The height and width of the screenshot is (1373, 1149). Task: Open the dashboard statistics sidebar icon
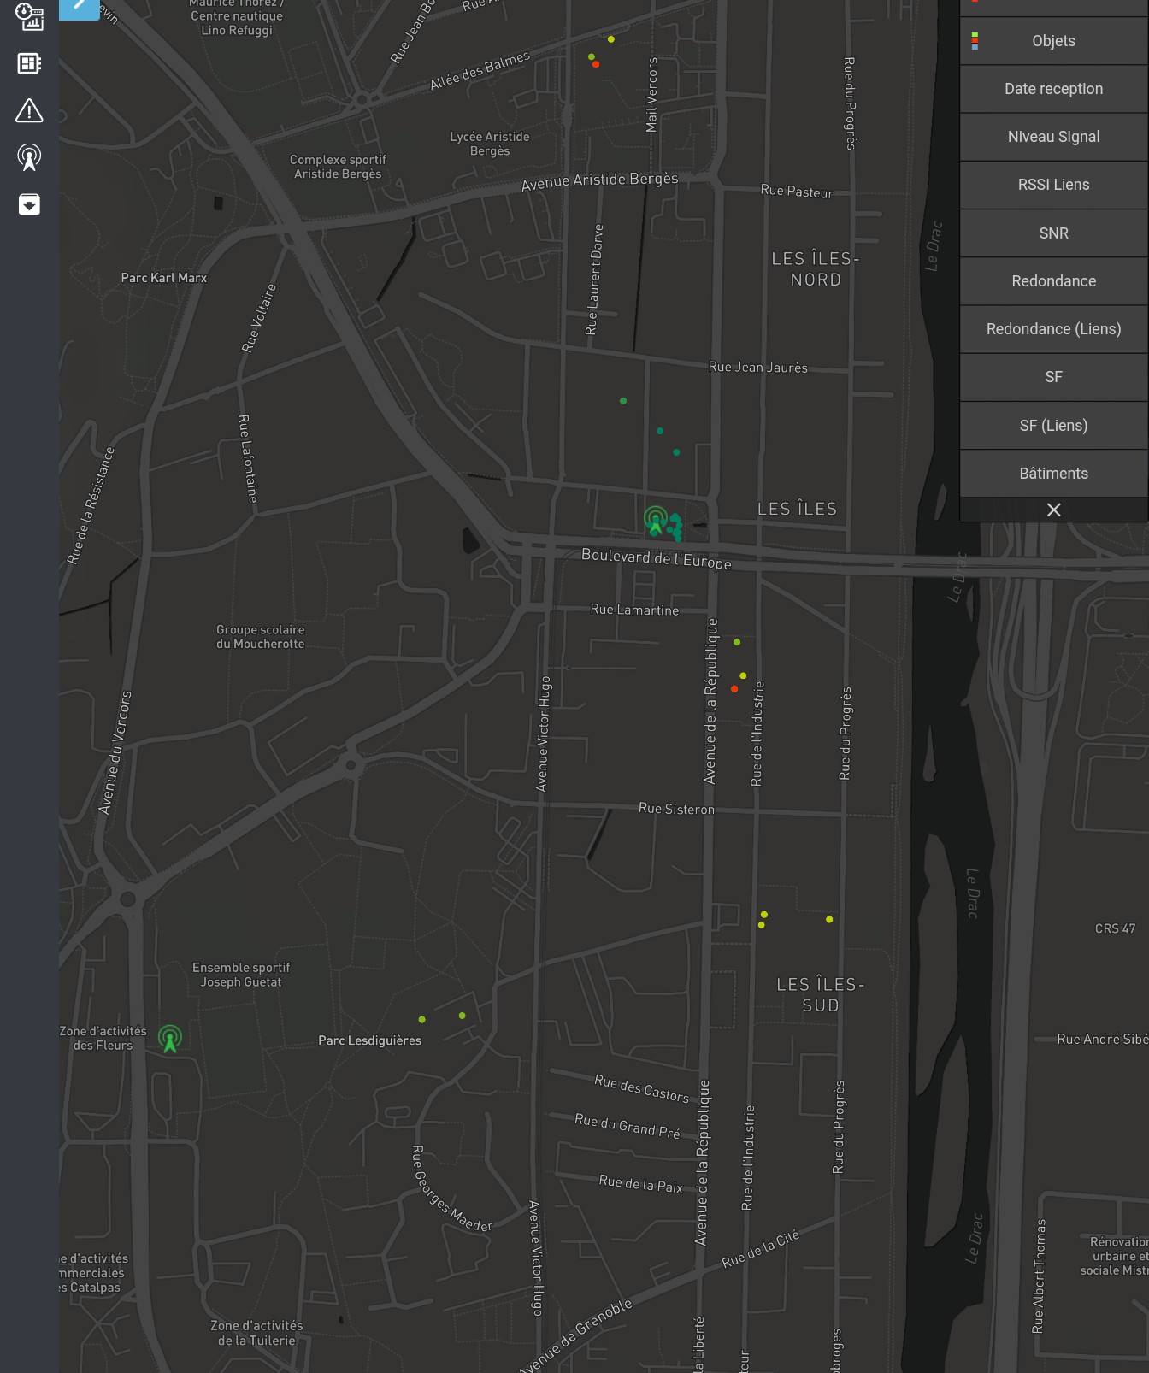29,16
